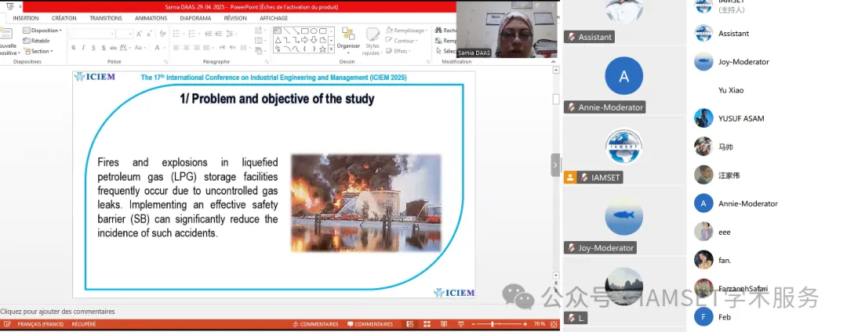This screenshot has width=847, height=332.
Task: Expand the font color dropdown
Action: pos(164,48)
